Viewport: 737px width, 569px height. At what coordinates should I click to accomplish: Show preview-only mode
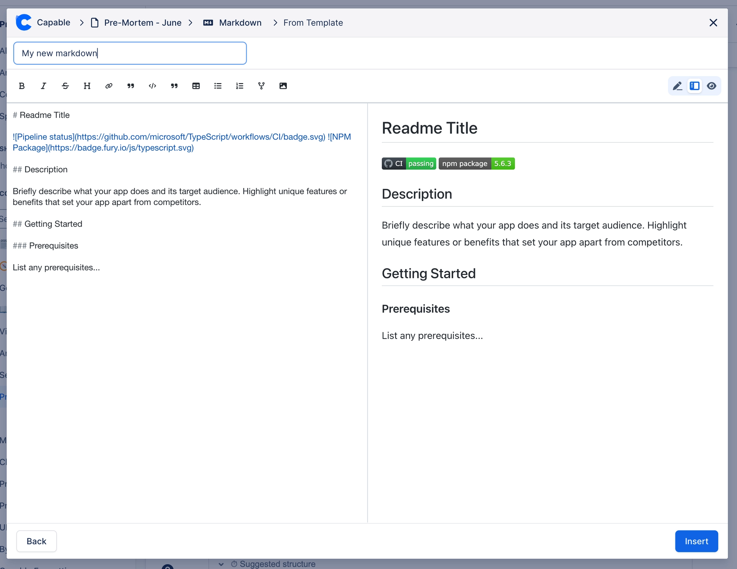point(711,86)
